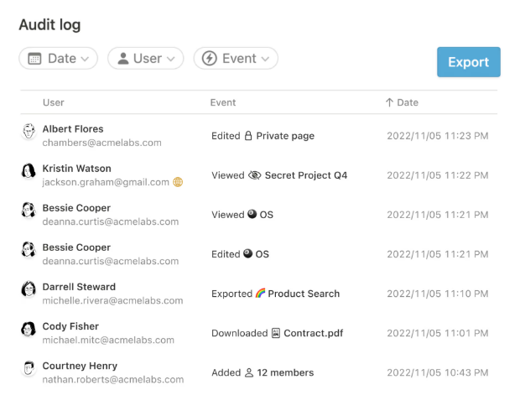This screenshot has height=411, width=525.
Task: Open the Product Search page link
Action: [304, 294]
